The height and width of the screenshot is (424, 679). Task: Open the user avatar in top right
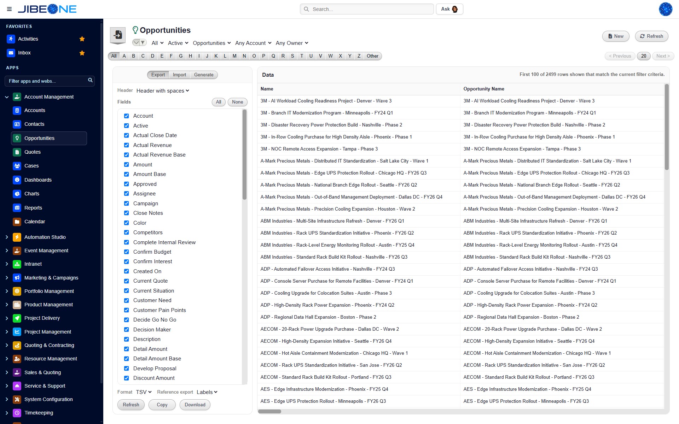click(665, 9)
